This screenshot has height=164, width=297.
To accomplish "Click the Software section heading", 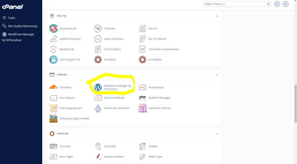I will pyautogui.click(x=62, y=75).
